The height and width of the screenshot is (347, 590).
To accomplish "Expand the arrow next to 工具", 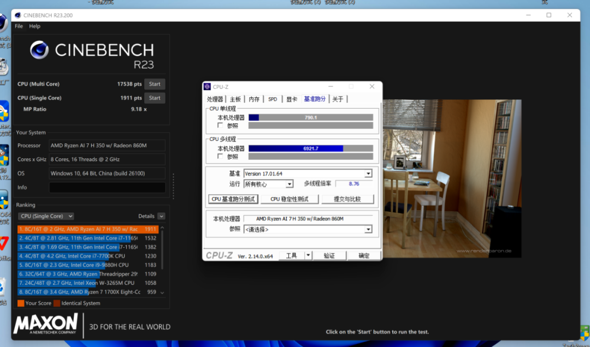I will tap(308, 256).
